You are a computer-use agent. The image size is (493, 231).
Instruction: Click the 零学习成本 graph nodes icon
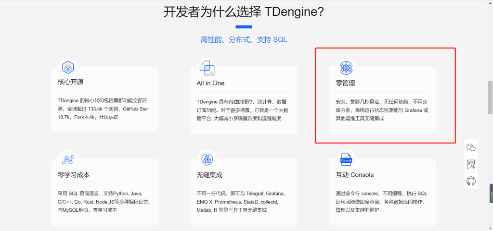pos(68,159)
